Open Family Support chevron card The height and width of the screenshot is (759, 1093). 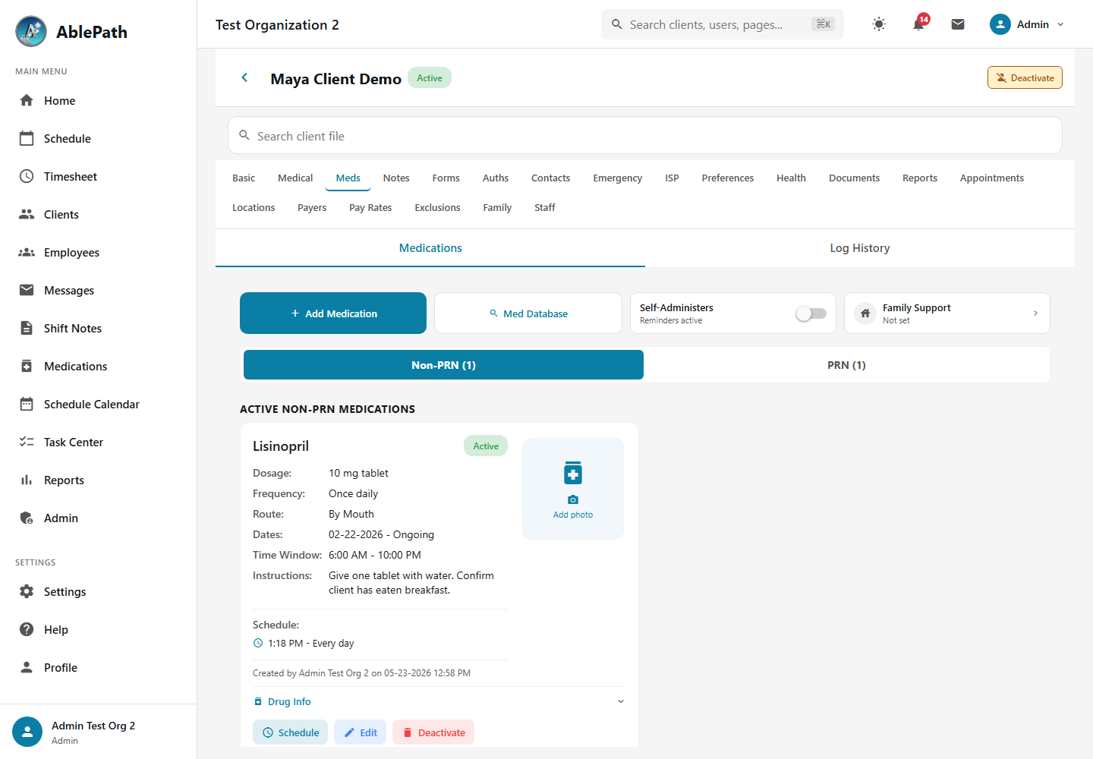point(947,313)
